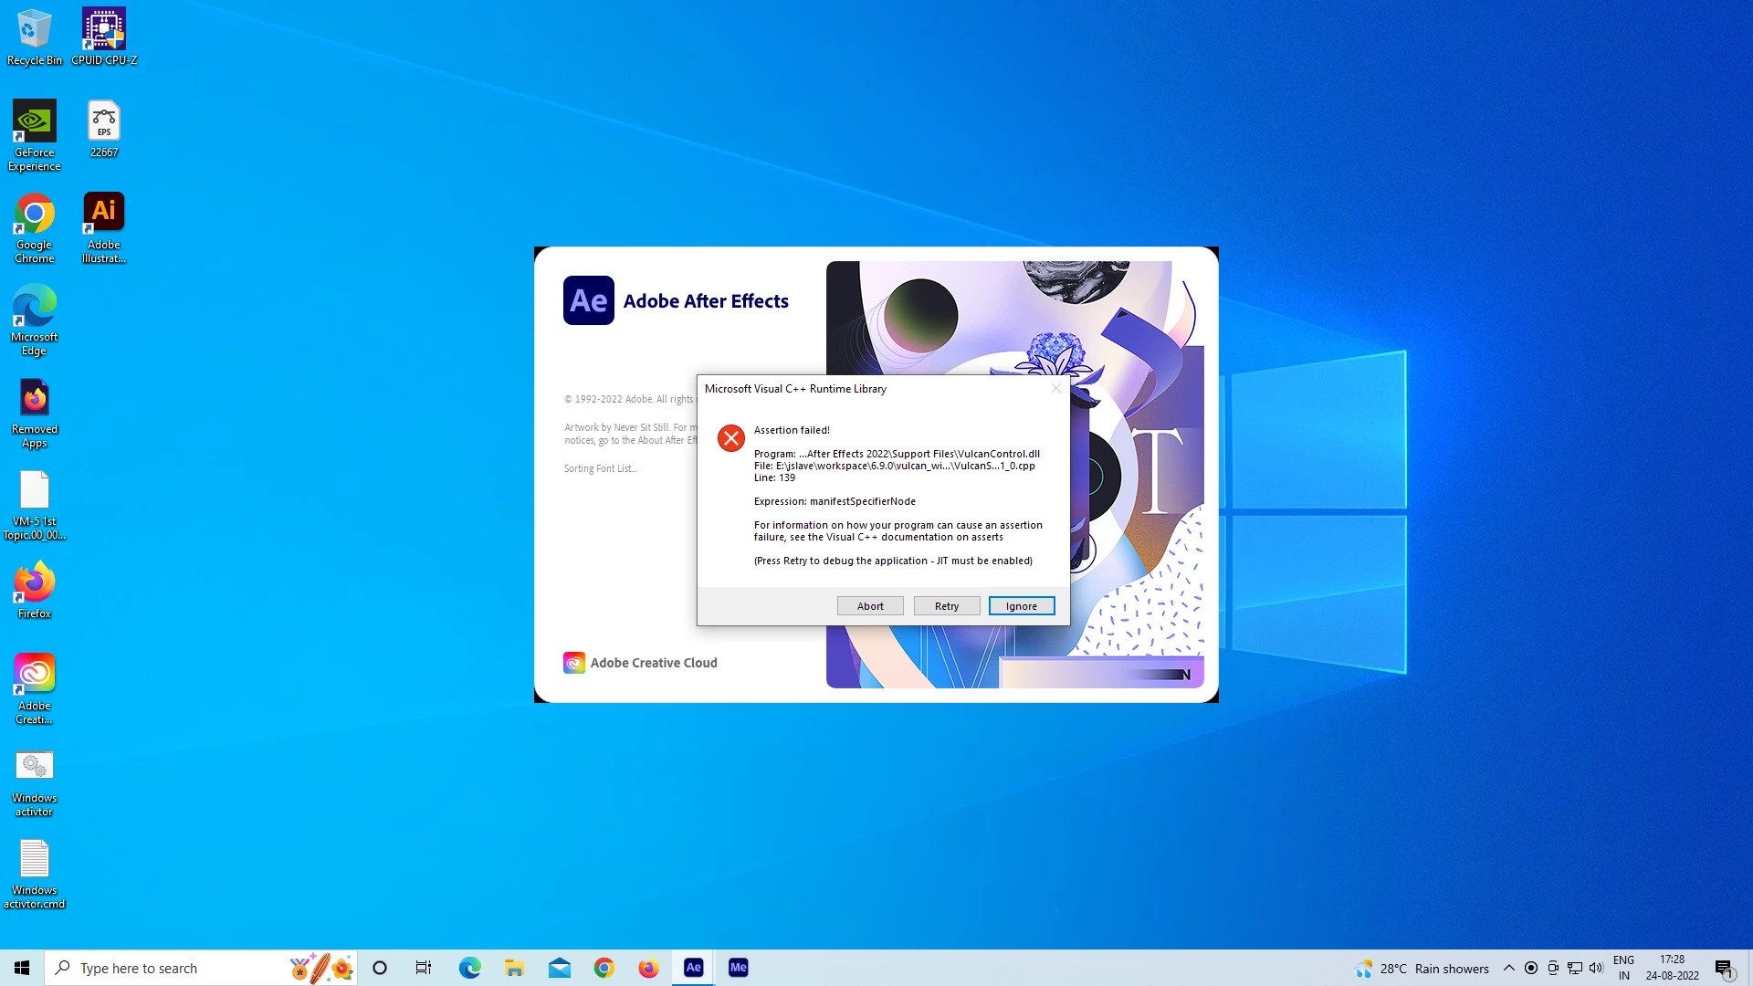
Task: Open File Explorer from the taskbar
Action: click(514, 968)
